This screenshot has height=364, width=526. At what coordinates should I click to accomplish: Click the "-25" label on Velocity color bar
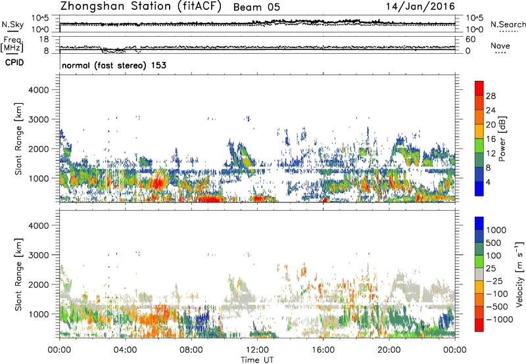(x=495, y=281)
